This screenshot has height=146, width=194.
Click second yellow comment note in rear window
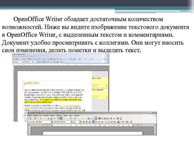coord(100,94)
